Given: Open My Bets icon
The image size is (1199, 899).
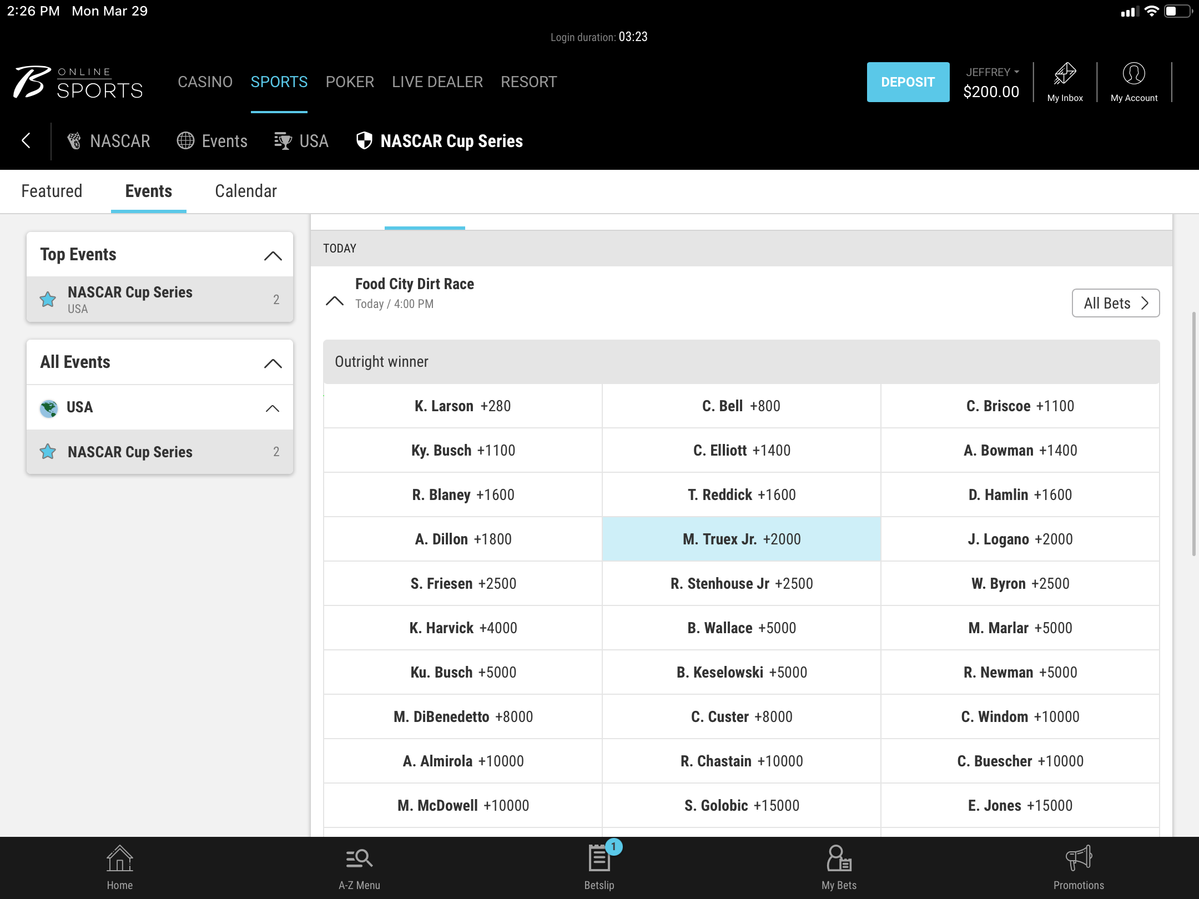Looking at the screenshot, I should pyautogui.click(x=839, y=858).
